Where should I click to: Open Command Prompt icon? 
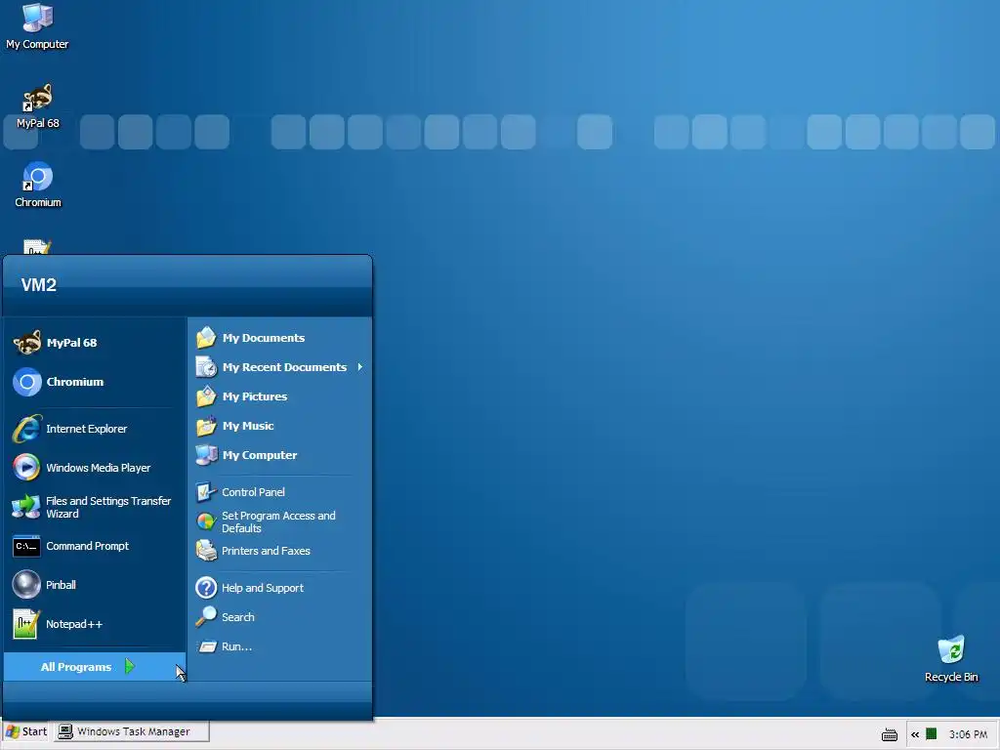[26, 546]
